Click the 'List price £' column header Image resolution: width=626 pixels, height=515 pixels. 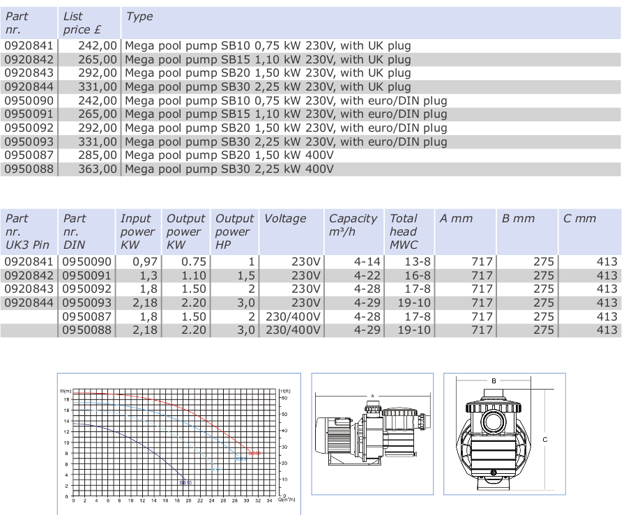click(89, 23)
